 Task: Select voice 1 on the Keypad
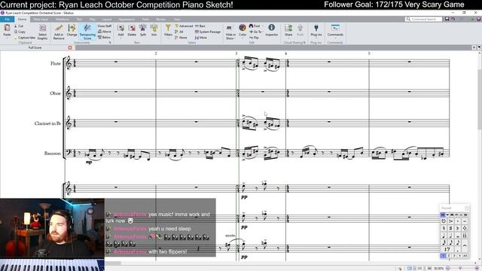[444, 256]
